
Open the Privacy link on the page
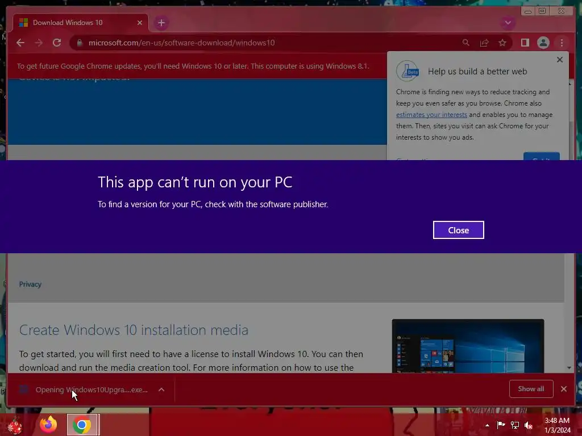click(30, 284)
